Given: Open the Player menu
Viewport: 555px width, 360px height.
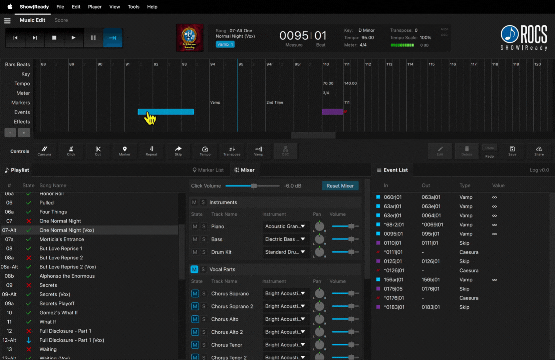Looking at the screenshot, I should pyautogui.click(x=95, y=7).
